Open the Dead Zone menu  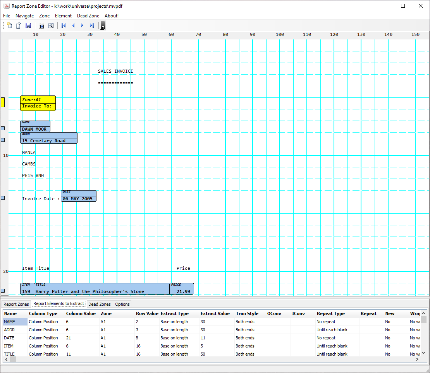click(88, 16)
